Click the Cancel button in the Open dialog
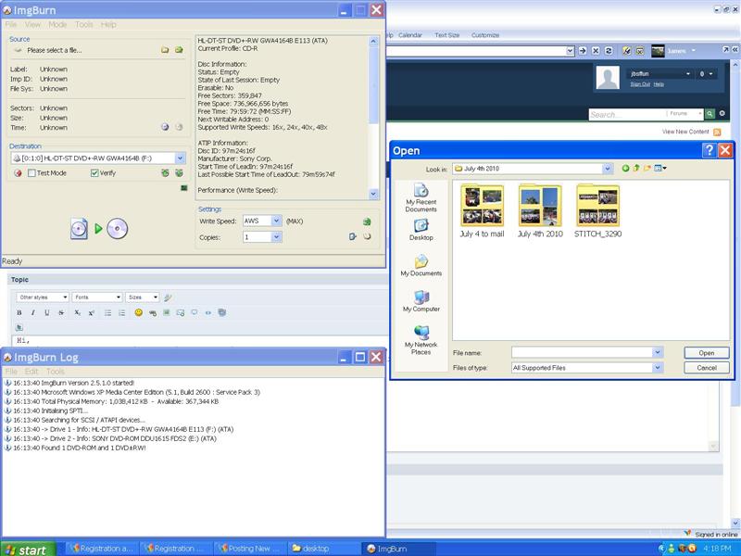This screenshot has width=741, height=556. (707, 367)
